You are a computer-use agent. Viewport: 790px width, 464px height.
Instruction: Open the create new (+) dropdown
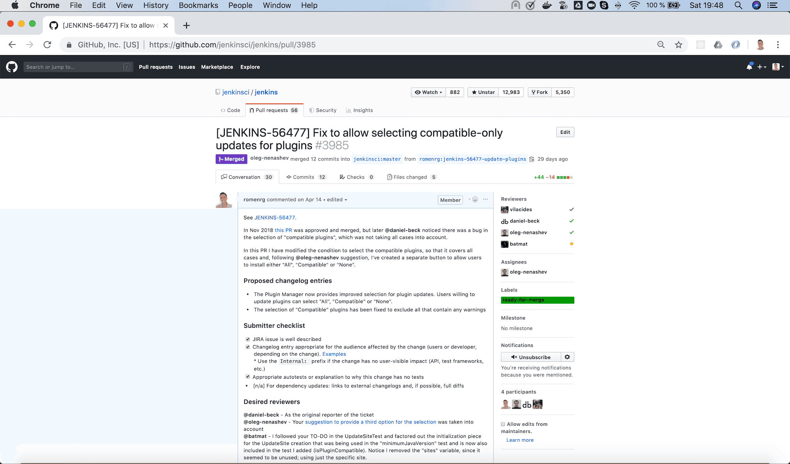(762, 67)
